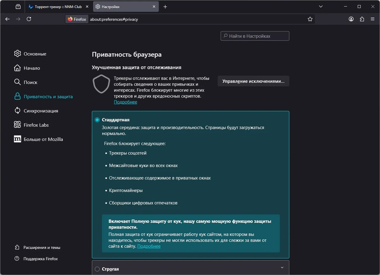This screenshot has width=380, height=275.
Task: Go forward with the forward arrow
Action: point(18,19)
